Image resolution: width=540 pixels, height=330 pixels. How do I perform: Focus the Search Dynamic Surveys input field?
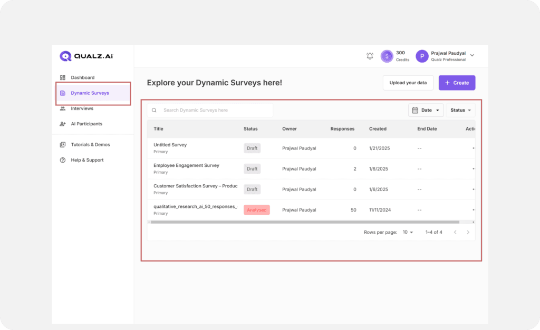point(216,110)
